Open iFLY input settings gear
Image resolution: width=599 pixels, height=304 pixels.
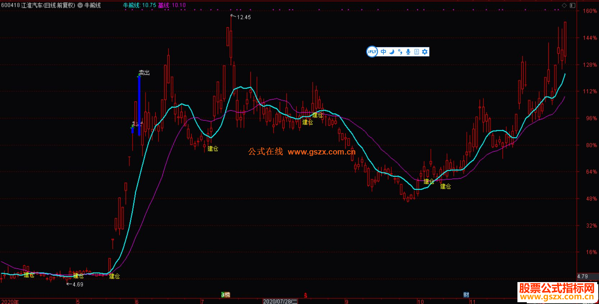[x=425, y=52]
